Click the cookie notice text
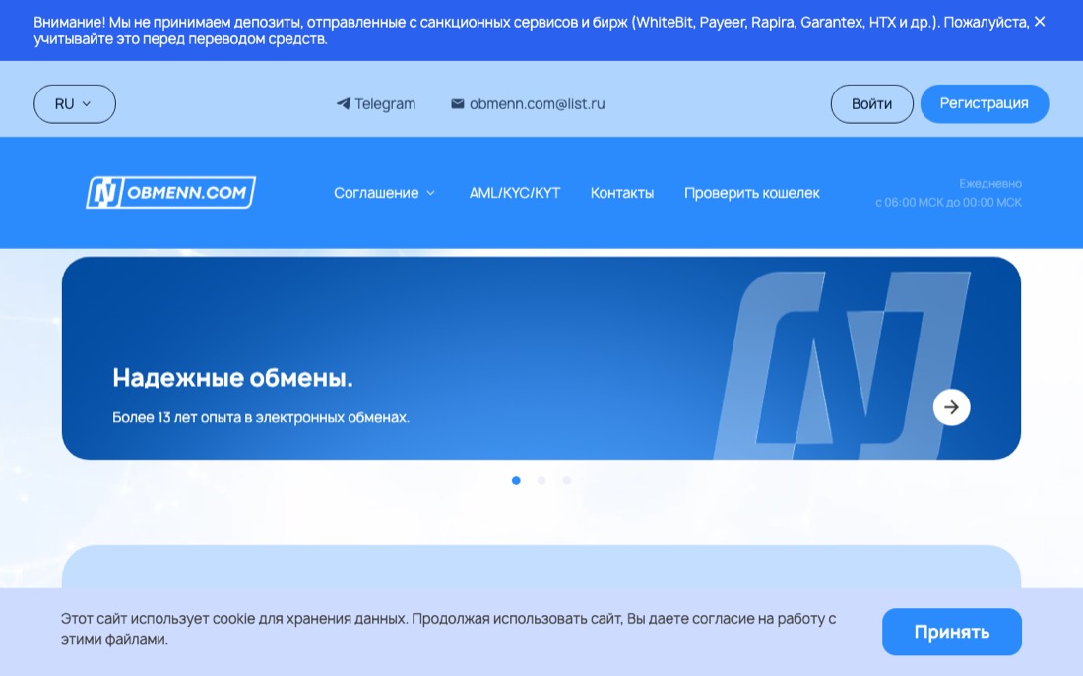1083x676 pixels. click(448, 629)
